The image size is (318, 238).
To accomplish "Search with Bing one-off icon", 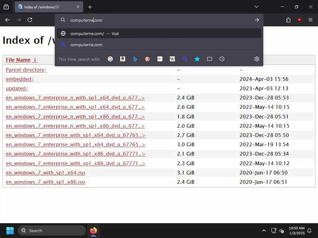I will click(x=135, y=59).
